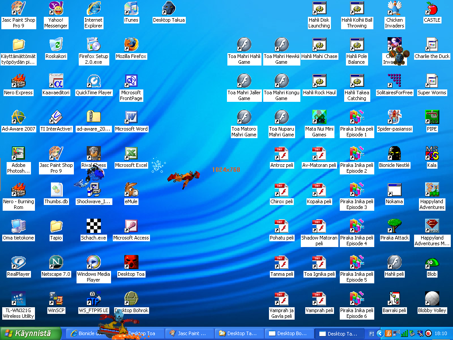453x340 pixels.
Task: Open Piraka Inika peli Episode 1
Action: click(357, 117)
